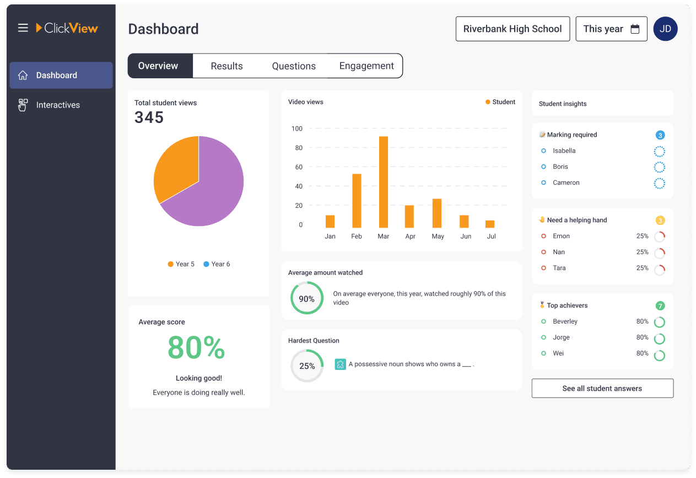Click the Marking required pencil icon
This screenshot has width=696, height=478.
click(542, 135)
